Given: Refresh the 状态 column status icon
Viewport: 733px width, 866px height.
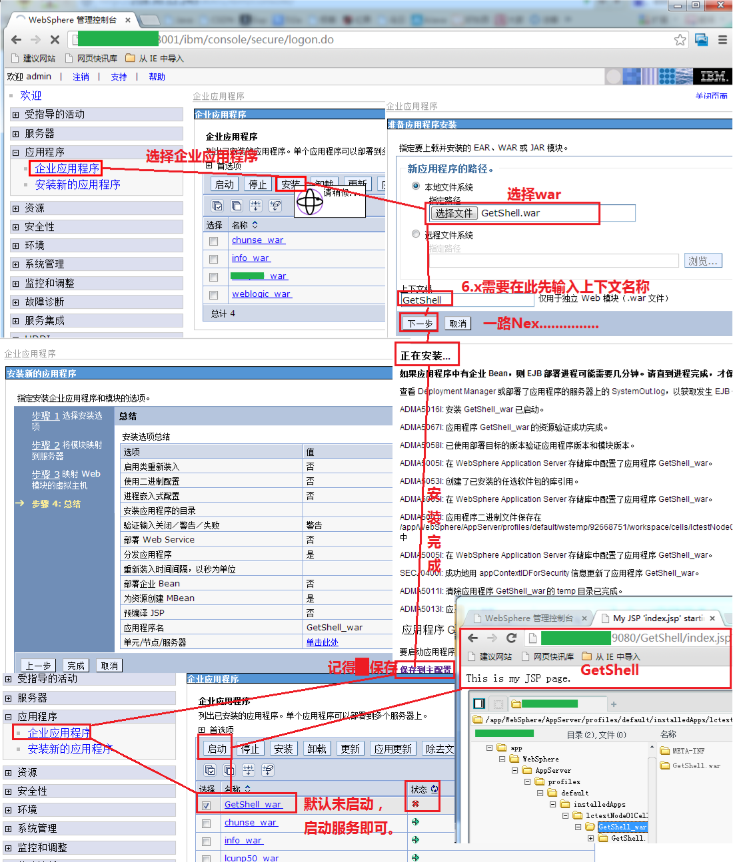Looking at the screenshot, I should [x=434, y=789].
